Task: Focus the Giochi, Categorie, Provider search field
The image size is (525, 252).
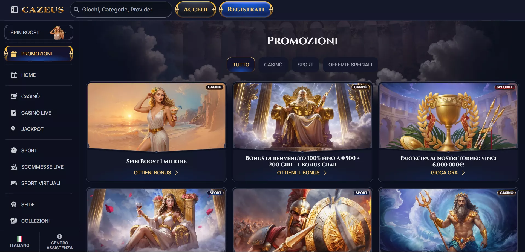Action: (121, 10)
